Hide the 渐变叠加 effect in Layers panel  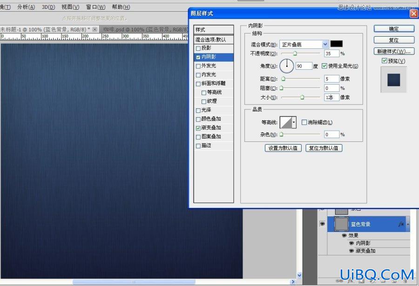(x=351, y=251)
